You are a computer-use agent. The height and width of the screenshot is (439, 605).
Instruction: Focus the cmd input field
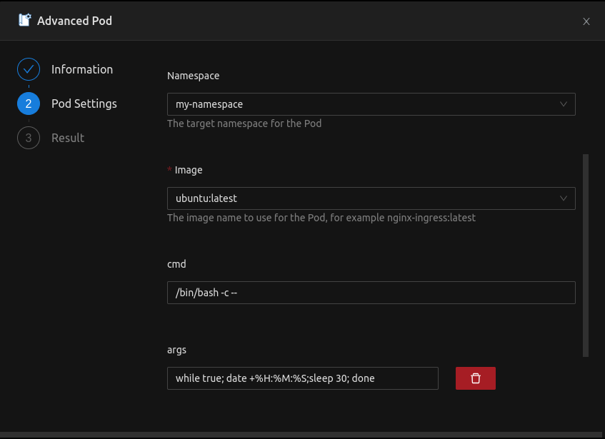[x=371, y=293]
